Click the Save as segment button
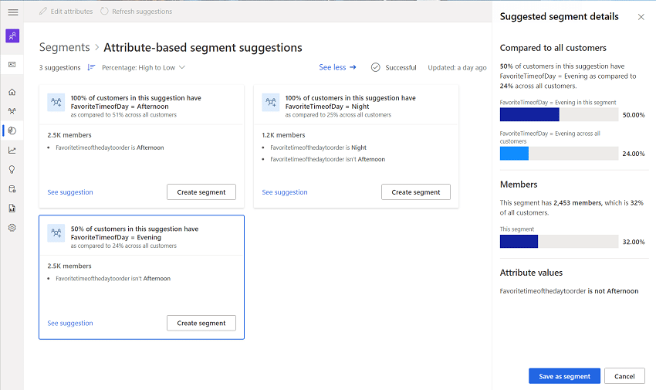 [564, 376]
